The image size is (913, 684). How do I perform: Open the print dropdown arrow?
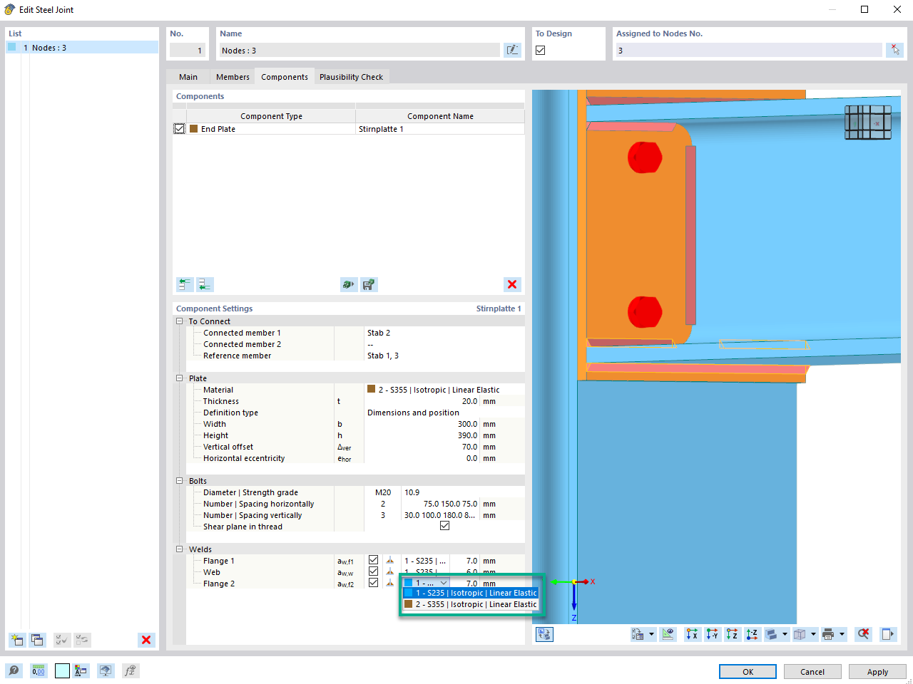pyautogui.click(x=842, y=634)
